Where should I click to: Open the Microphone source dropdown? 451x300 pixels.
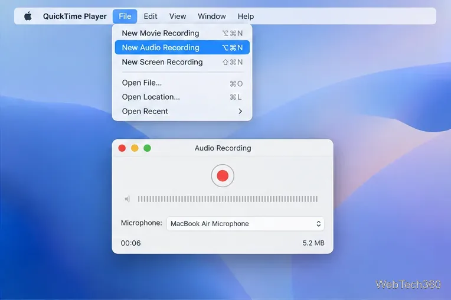click(246, 224)
